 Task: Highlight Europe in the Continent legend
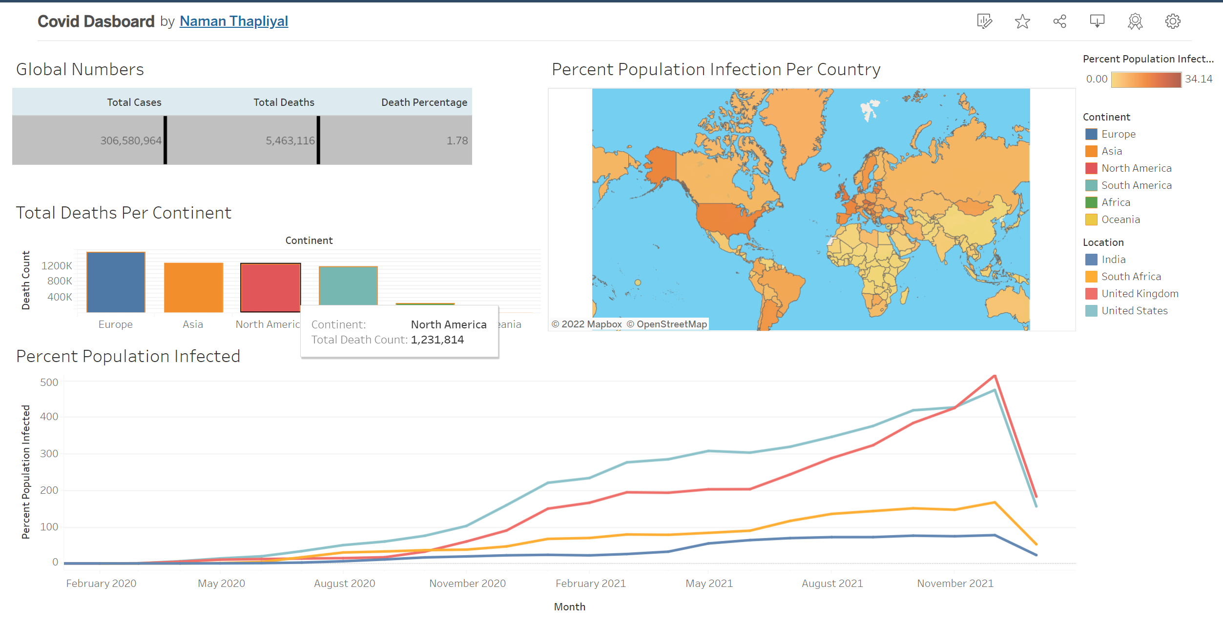pyautogui.click(x=1118, y=134)
